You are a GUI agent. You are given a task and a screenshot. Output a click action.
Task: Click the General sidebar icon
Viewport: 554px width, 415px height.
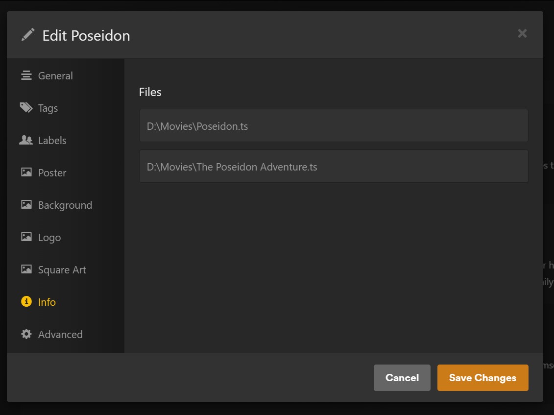click(26, 75)
